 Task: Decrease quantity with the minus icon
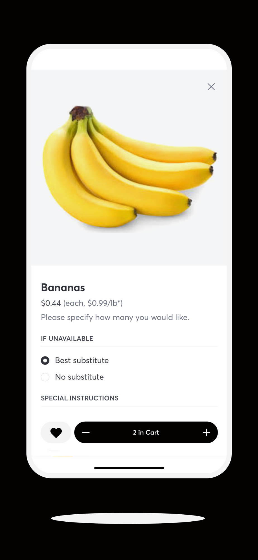point(86,433)
